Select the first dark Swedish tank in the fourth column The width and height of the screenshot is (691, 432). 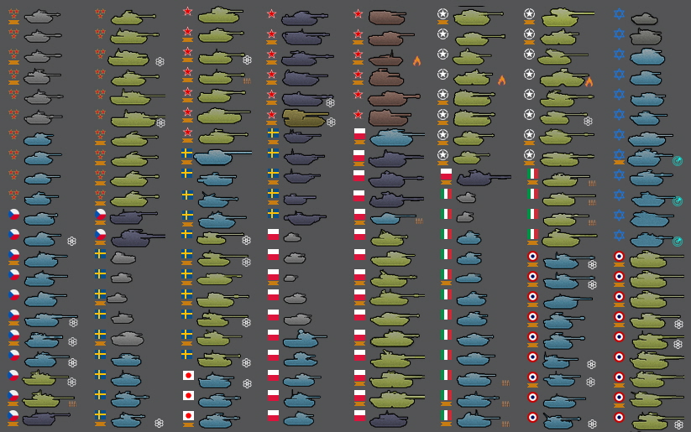click(x=301, y=137)
